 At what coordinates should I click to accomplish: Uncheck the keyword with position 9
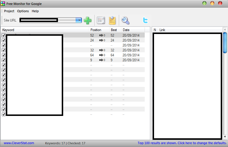click(3, 60)
